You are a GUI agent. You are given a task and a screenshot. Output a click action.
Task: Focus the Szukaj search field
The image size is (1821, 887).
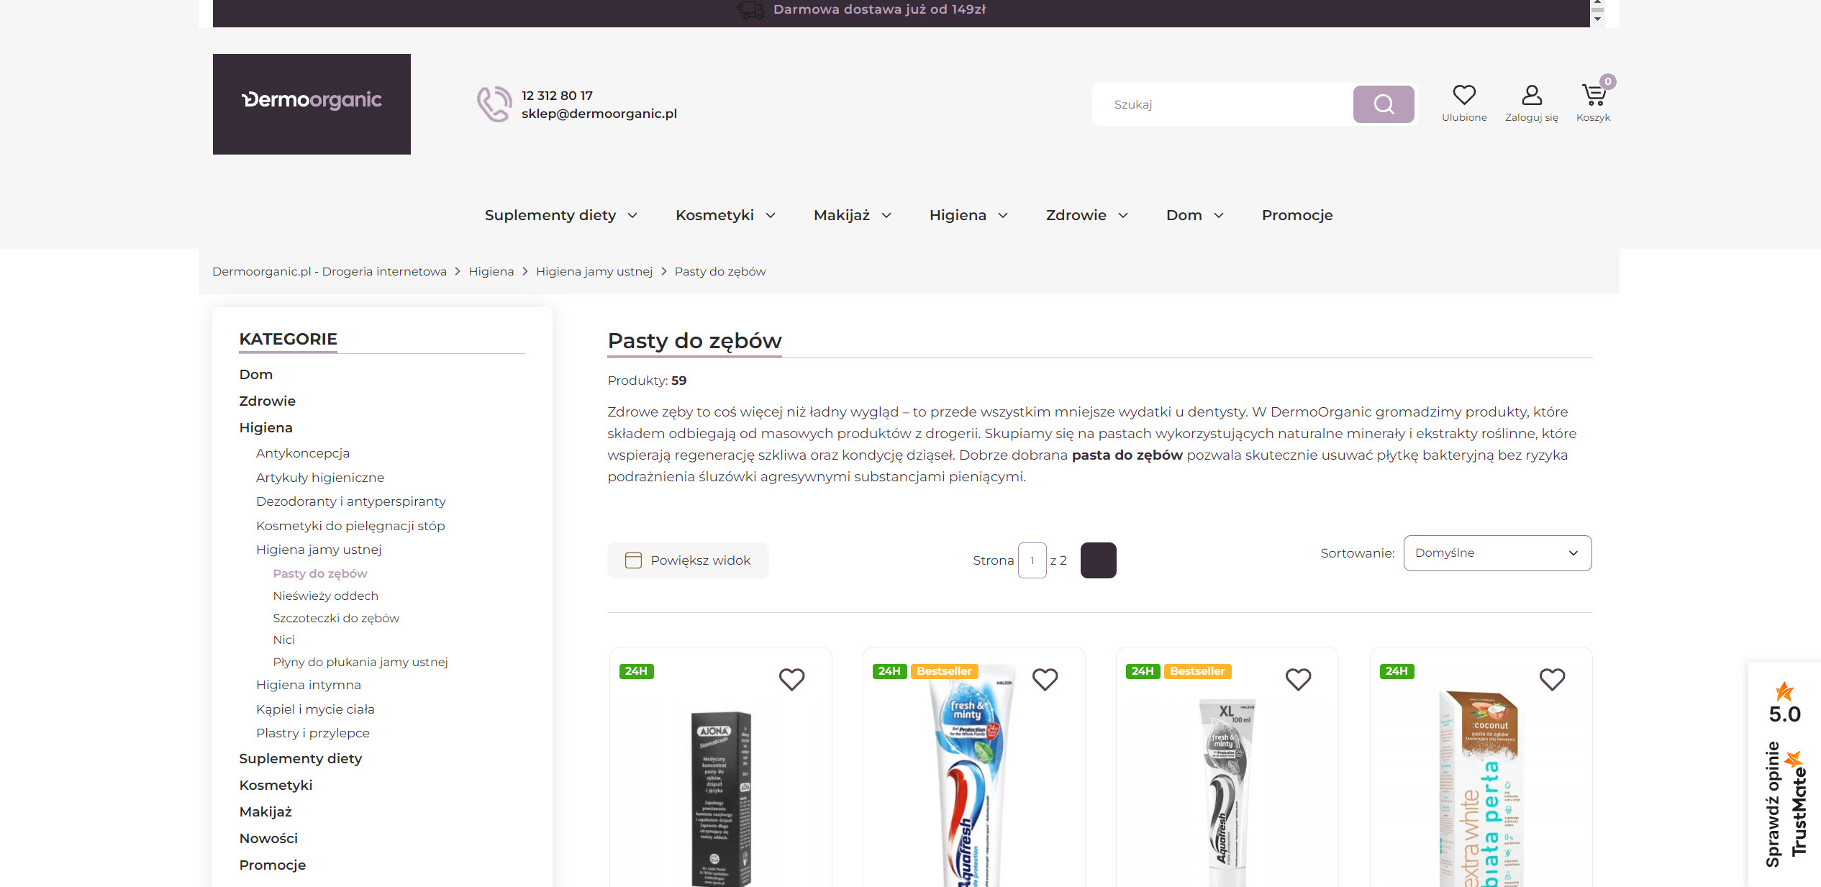point(1222,104)
